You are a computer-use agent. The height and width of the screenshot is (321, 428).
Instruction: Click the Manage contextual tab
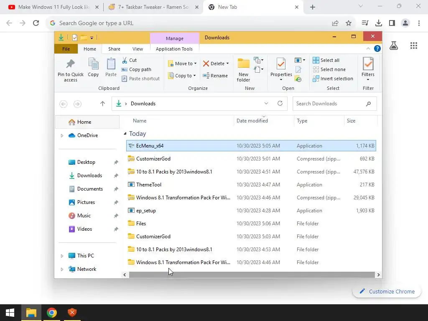pos(174,38)
